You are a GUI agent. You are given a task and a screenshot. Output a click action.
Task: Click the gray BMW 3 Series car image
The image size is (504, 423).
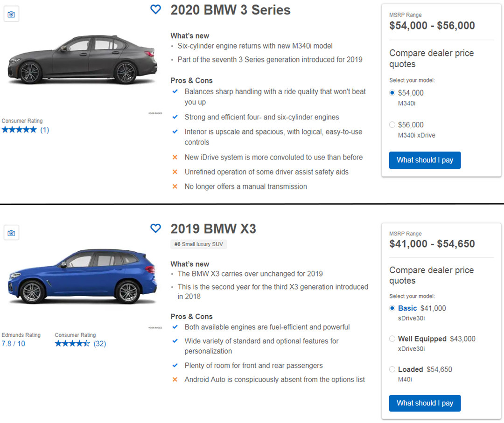[82, 60]
